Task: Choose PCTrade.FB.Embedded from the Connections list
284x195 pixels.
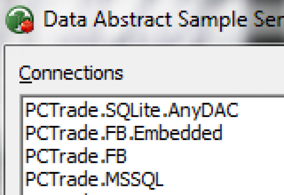Action: (123, 133)
